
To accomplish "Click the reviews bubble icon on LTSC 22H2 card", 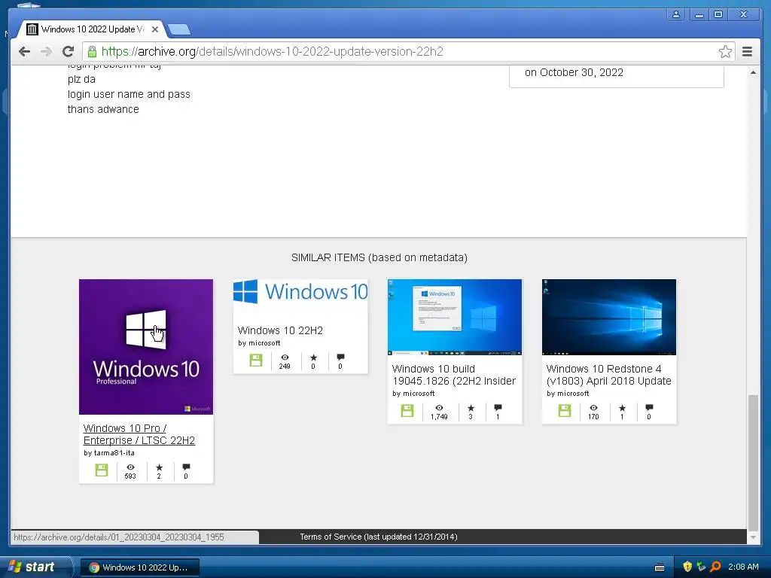I will click(x=186, y=467).
